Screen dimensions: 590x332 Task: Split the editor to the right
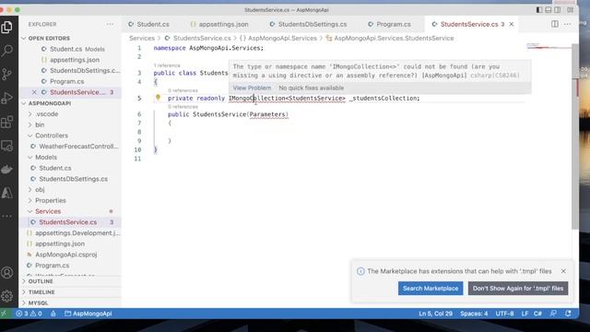(555, 24)
